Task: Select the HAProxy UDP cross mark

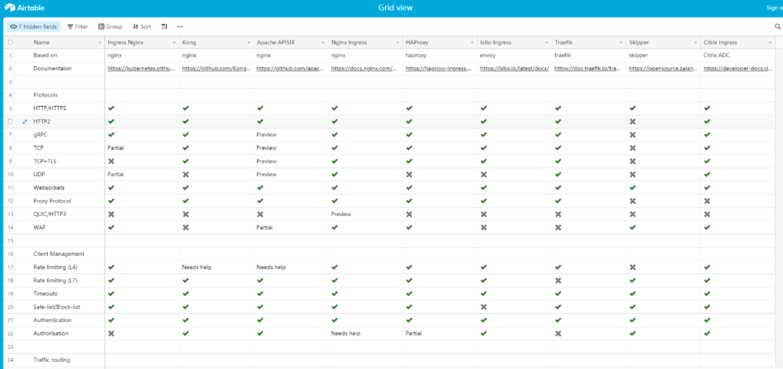Action: tap(410, 174)
